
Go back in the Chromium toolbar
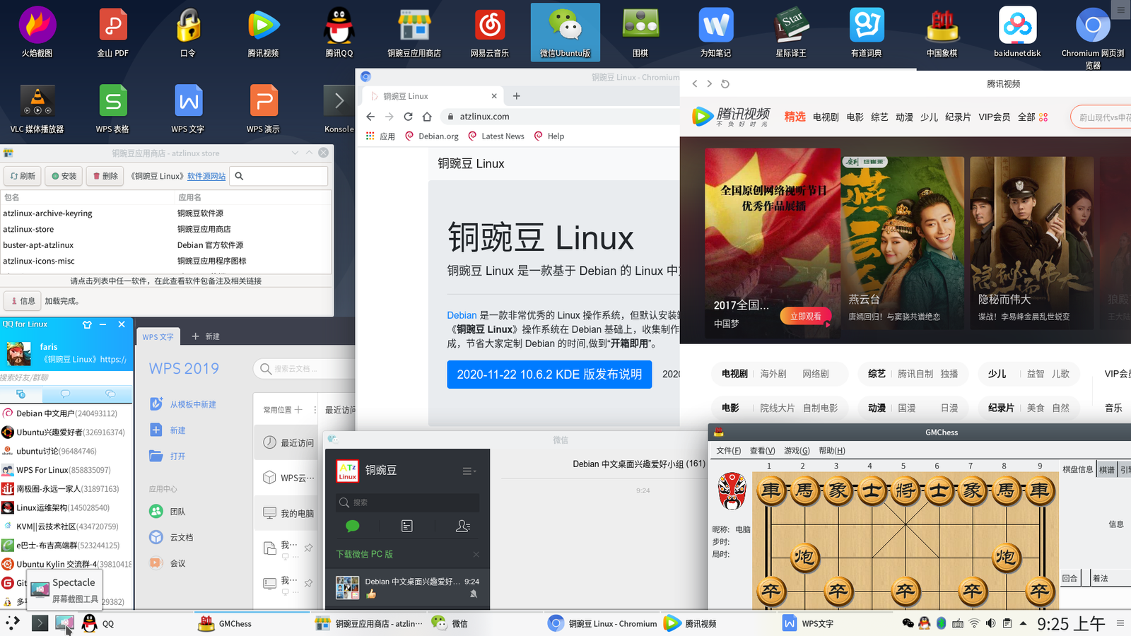coord(370,117)
